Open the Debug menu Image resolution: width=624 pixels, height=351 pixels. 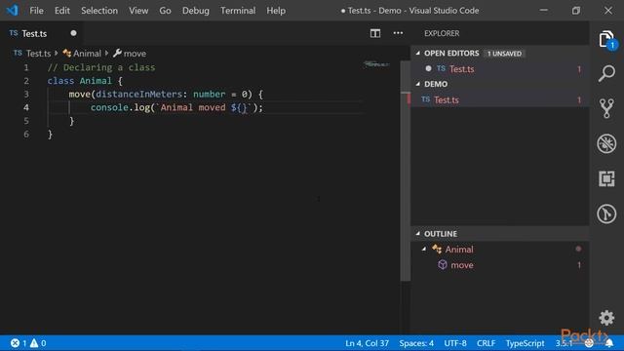pyautogui.click(x=195, y=11)
